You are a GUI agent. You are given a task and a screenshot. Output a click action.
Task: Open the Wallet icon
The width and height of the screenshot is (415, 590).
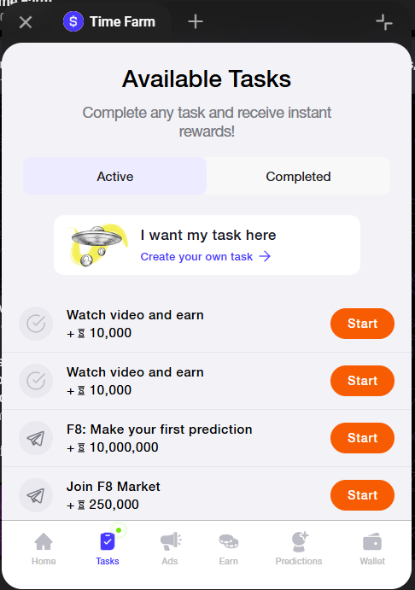click(x=372, y=542)
